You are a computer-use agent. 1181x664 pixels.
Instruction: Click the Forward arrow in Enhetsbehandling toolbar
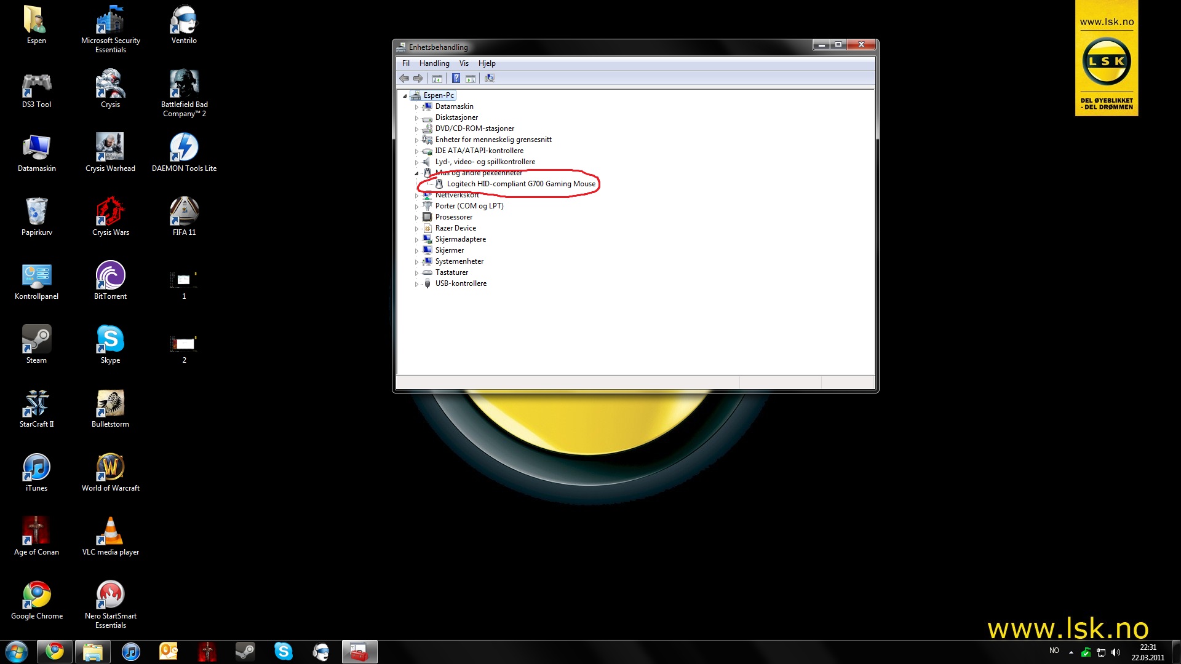tap(418, 78)
